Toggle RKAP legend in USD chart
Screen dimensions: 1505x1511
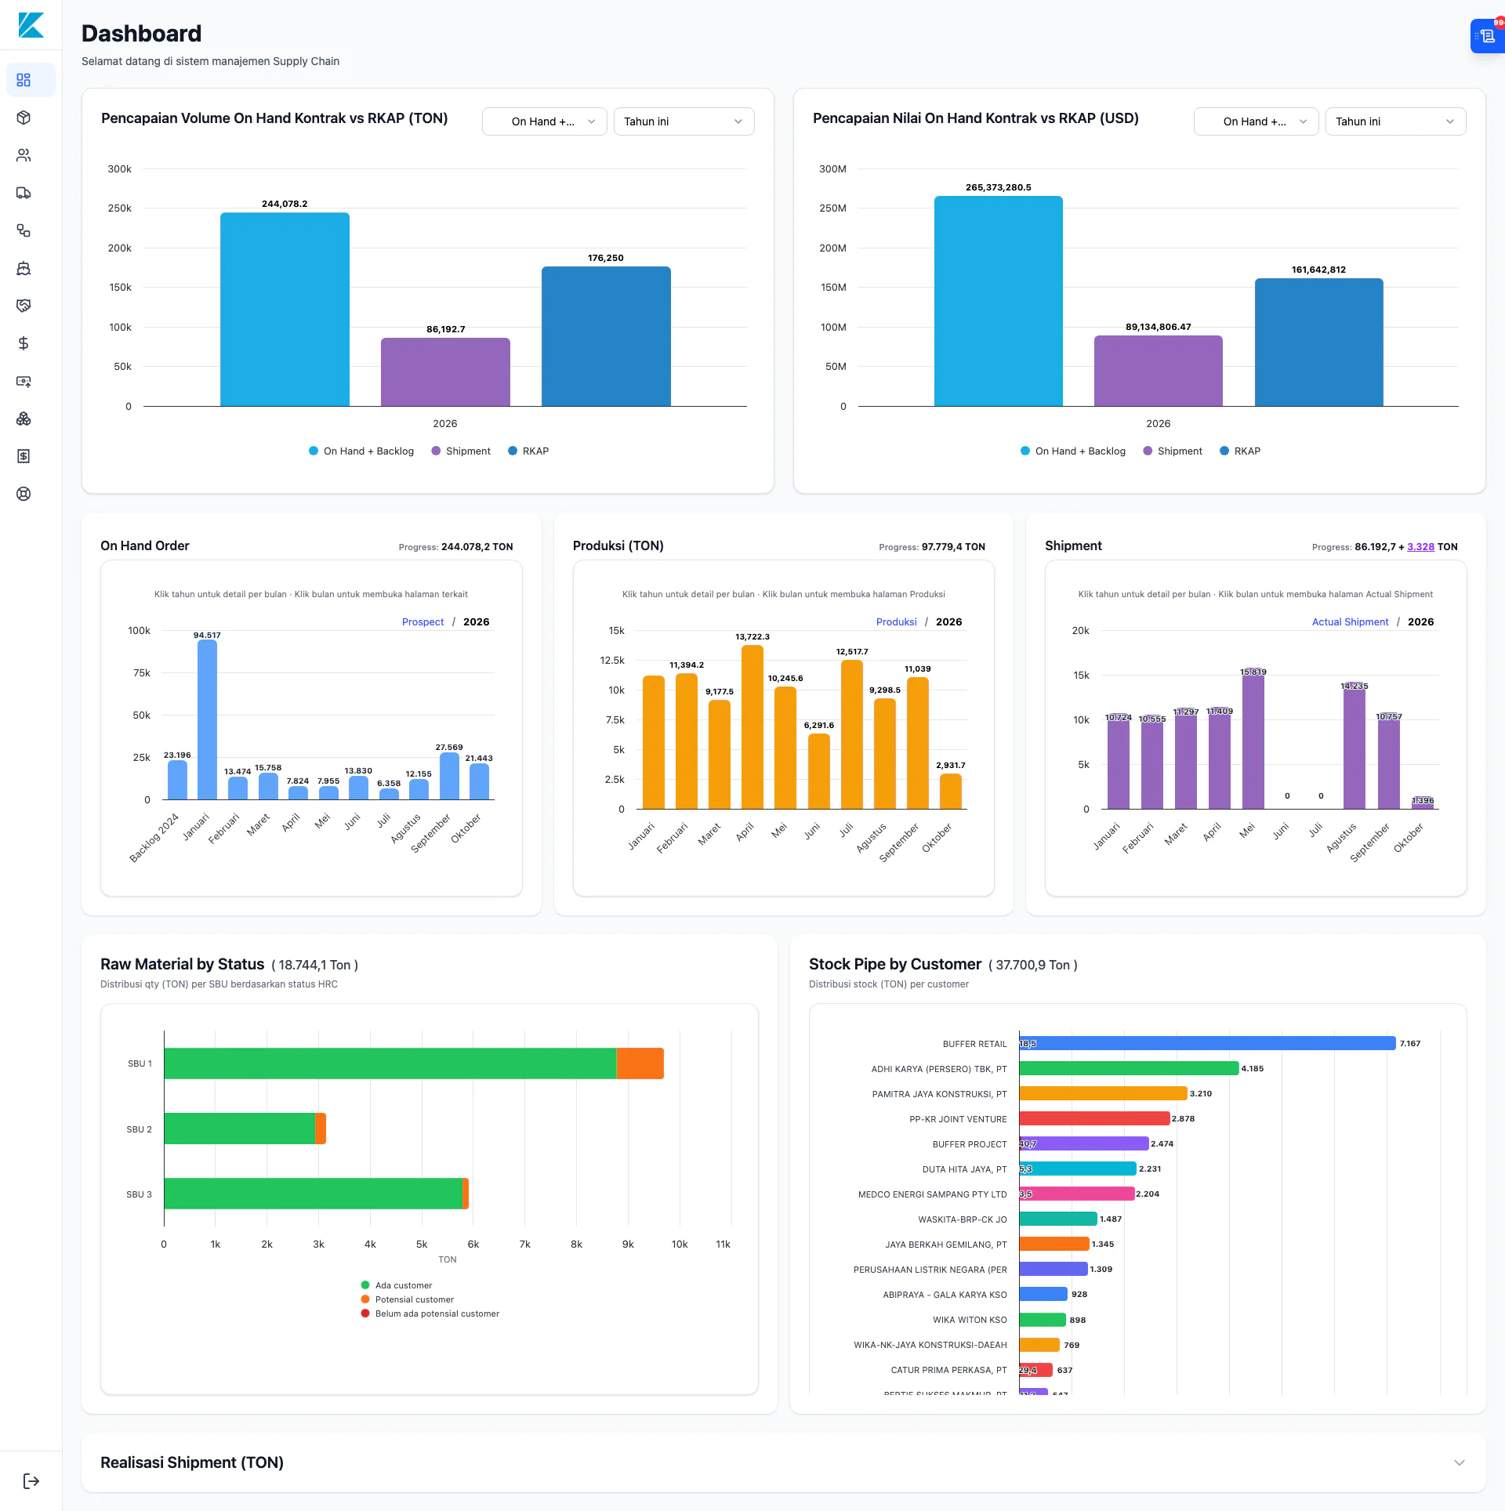click(x=1240, y=451)
